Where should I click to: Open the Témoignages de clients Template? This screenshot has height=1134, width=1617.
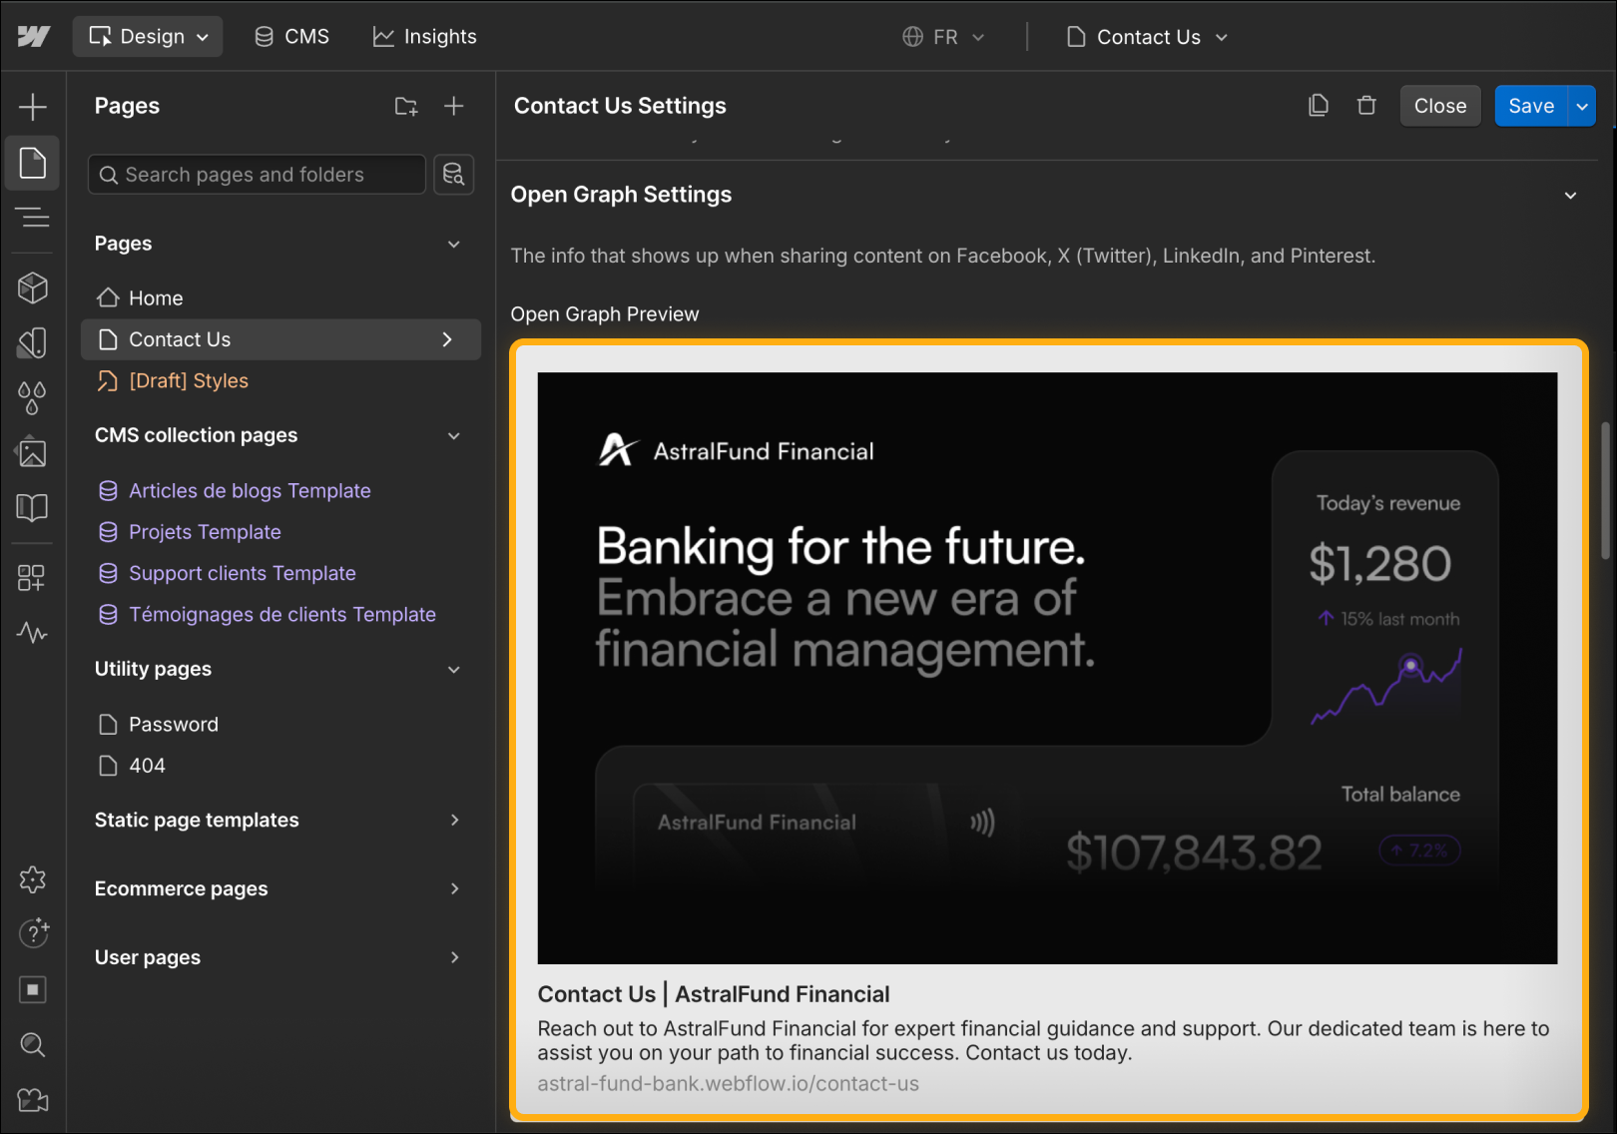(x=280, y=615)
